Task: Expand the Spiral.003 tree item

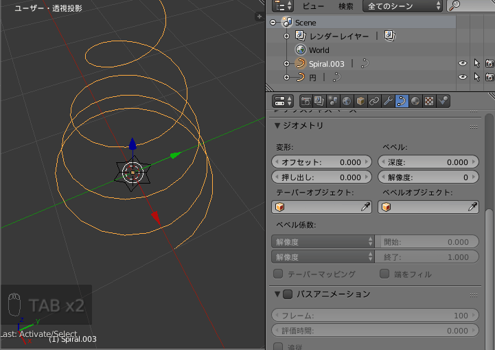Action: pyautogui.click(x=286, y=63)
